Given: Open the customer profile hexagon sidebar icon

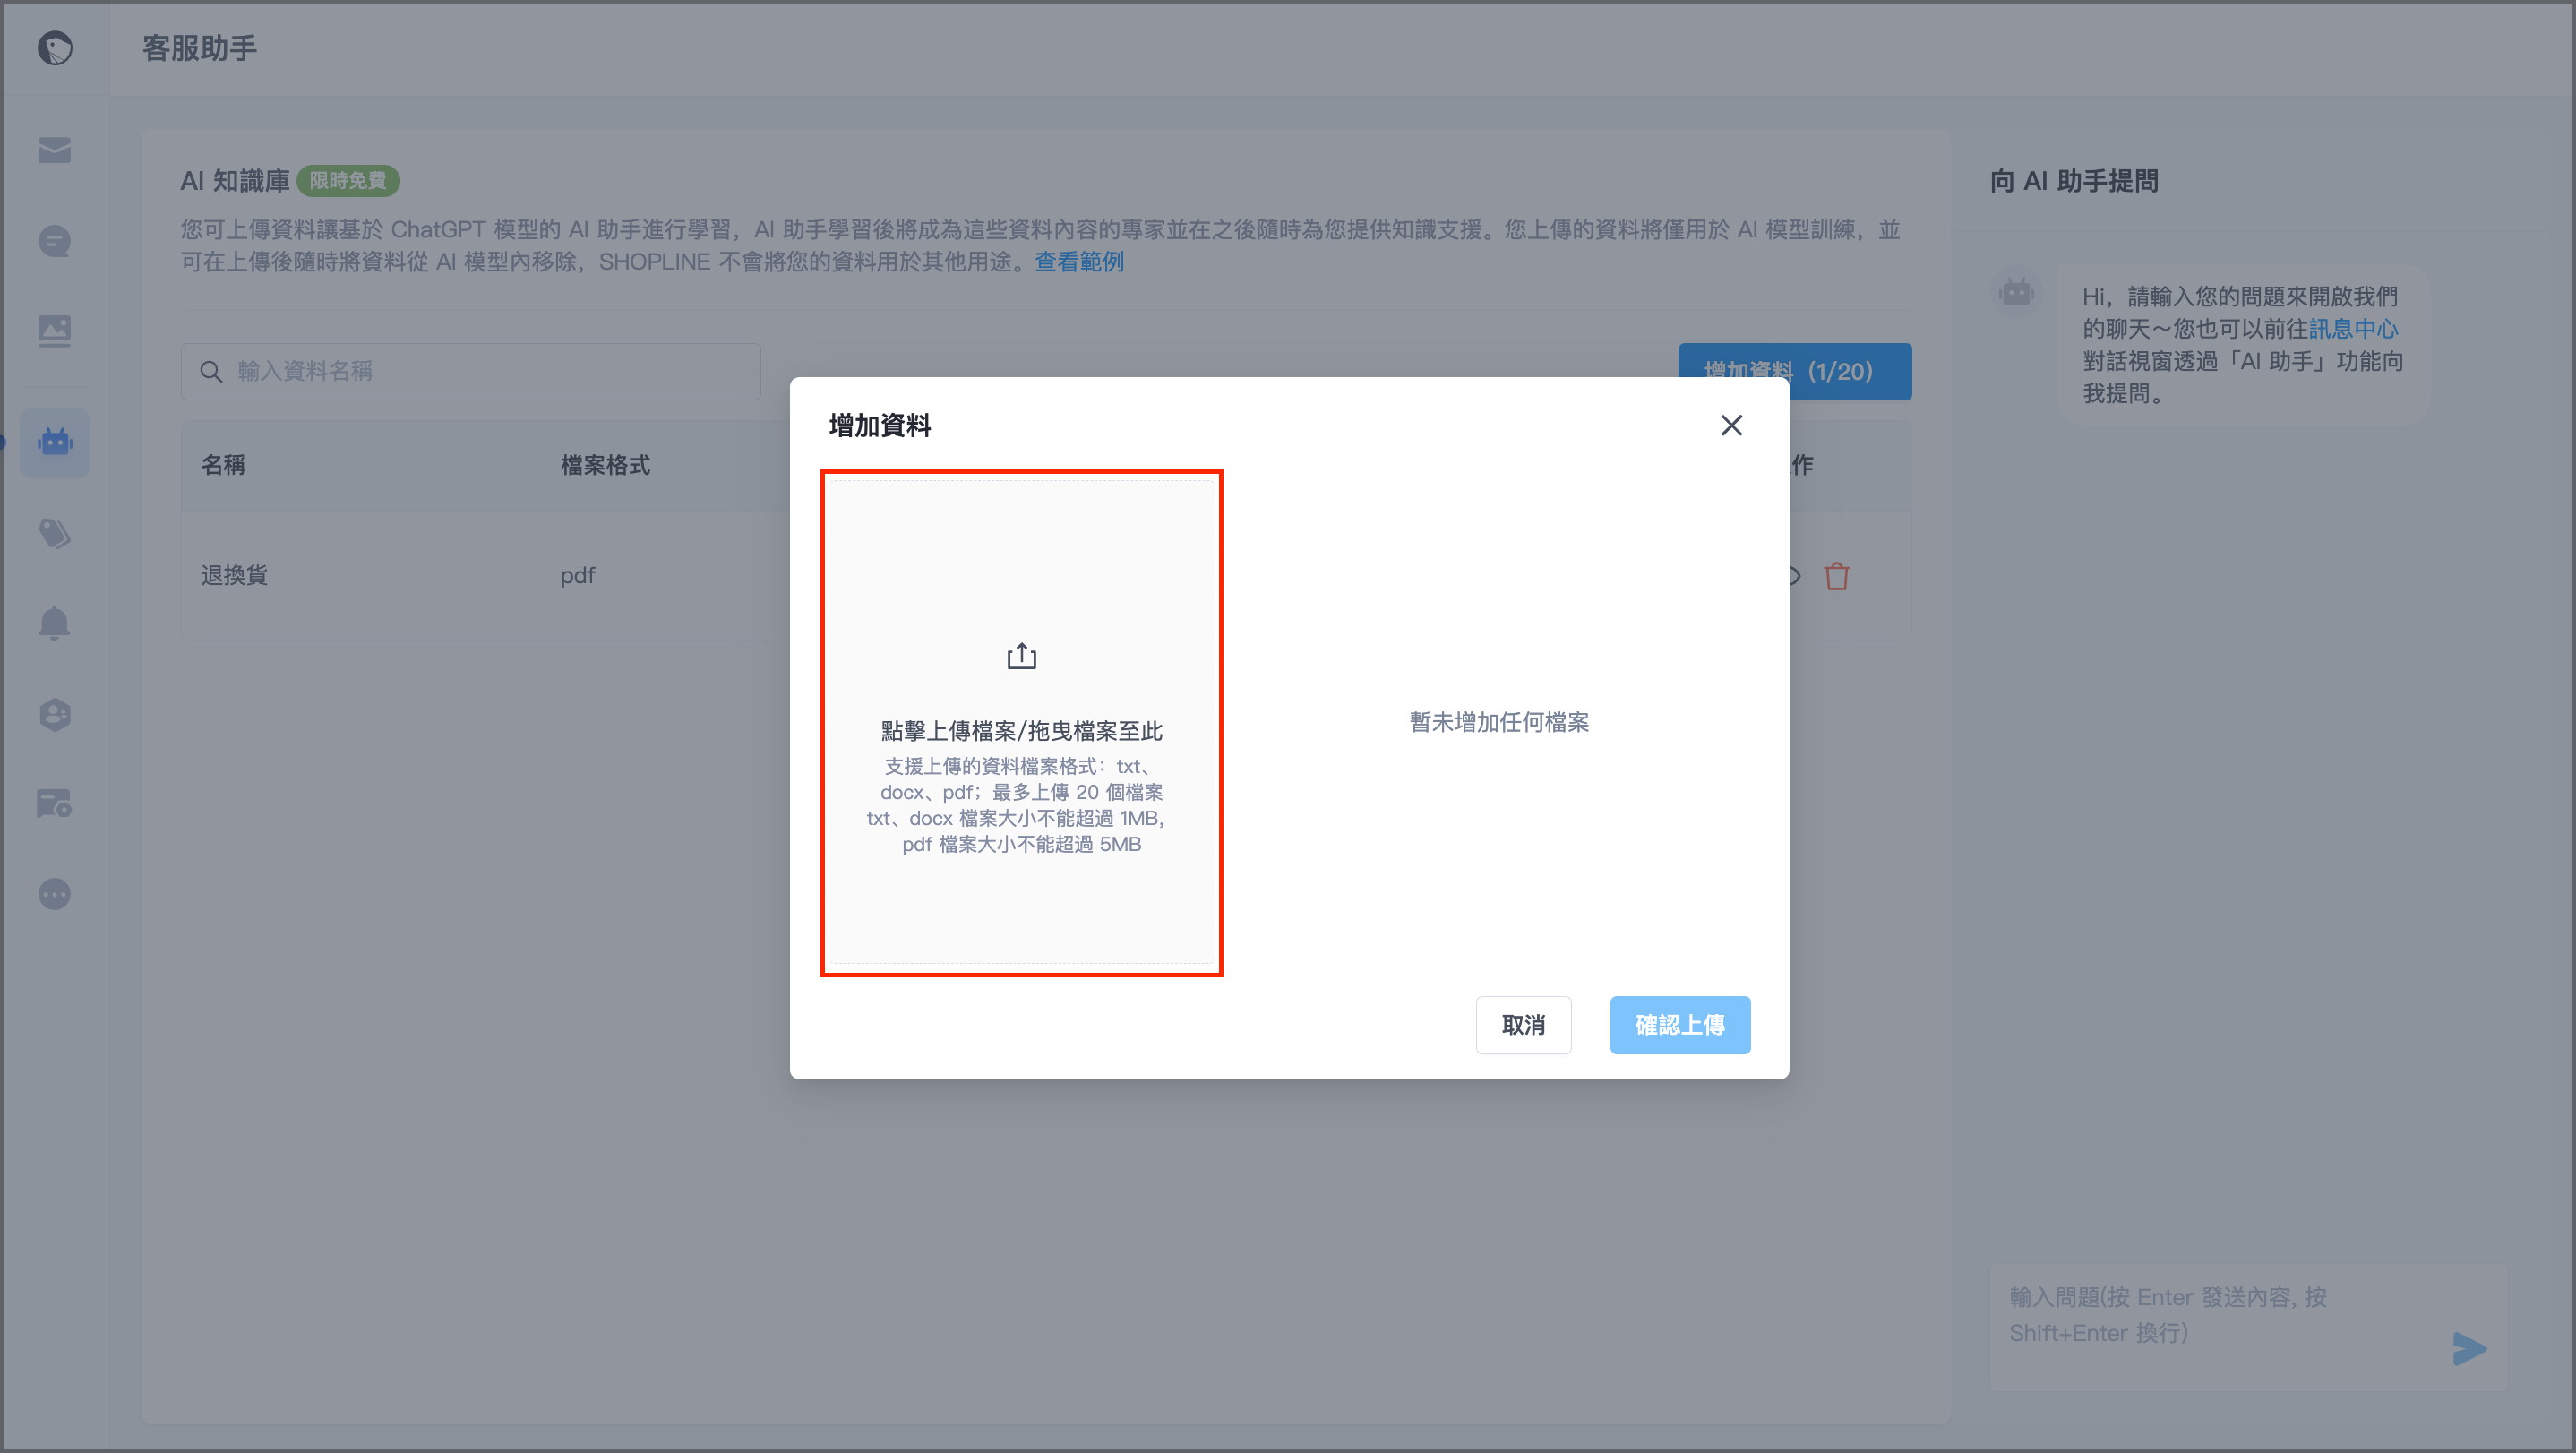Looking at the screenshot, I should click(55, 714).
